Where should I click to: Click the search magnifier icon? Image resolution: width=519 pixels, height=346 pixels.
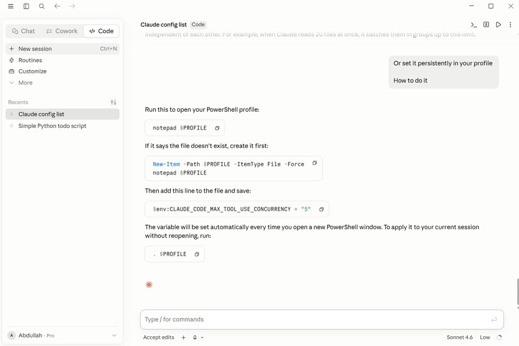(x=42, y=6)
